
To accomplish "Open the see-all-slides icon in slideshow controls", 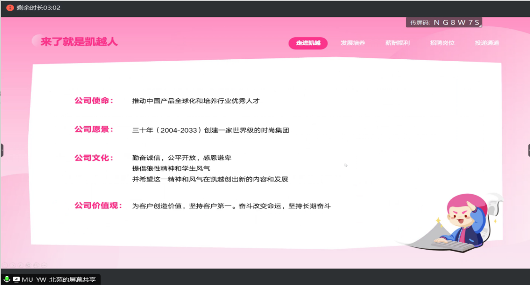I will coord(28,265).
